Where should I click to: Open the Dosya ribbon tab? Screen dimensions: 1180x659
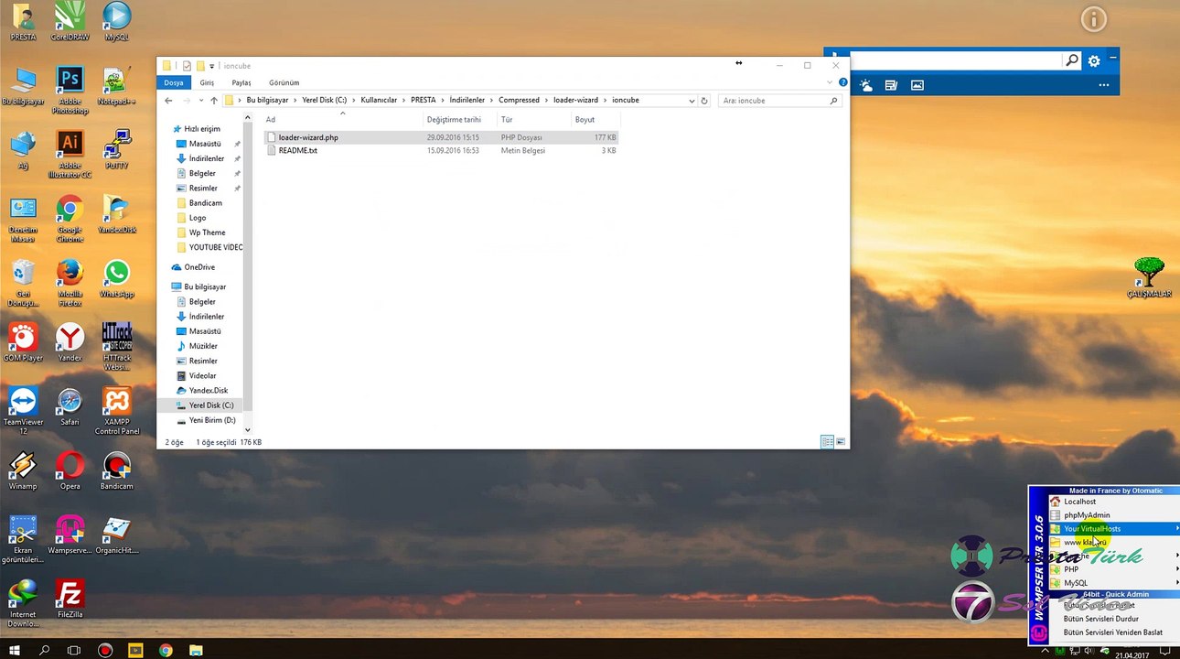pos(174,82)
